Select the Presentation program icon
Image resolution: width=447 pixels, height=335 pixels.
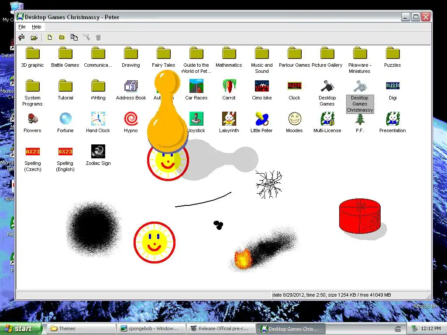[x=392, y=119]
